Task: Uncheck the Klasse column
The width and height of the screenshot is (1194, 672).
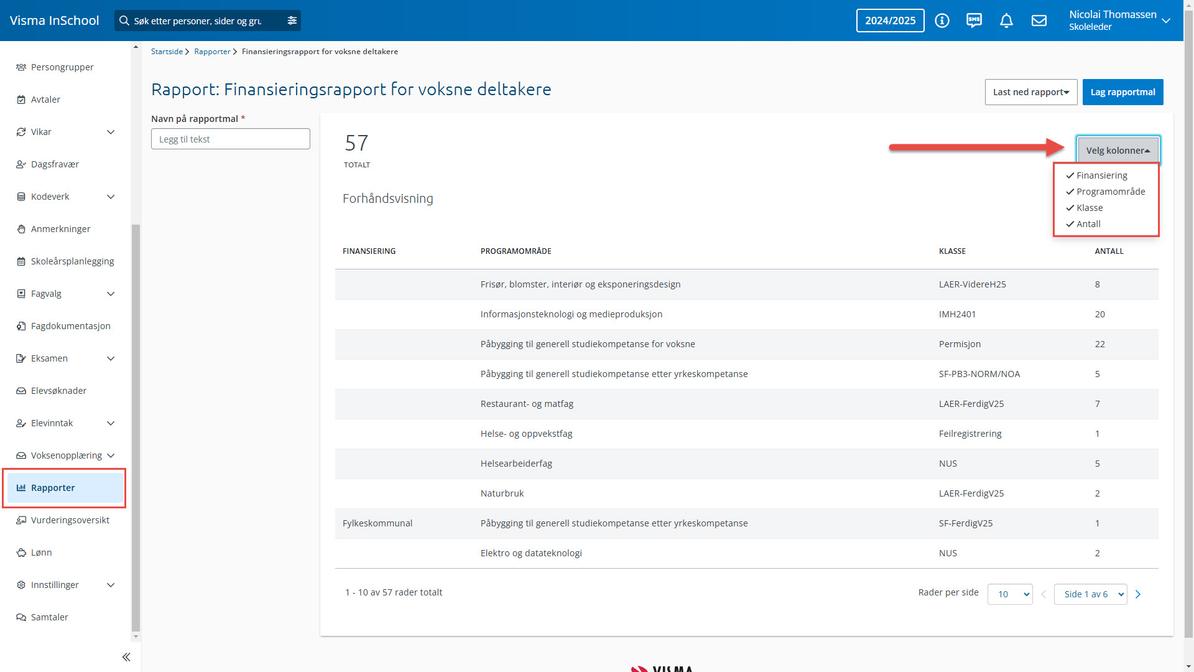Action: [1084, 208]
